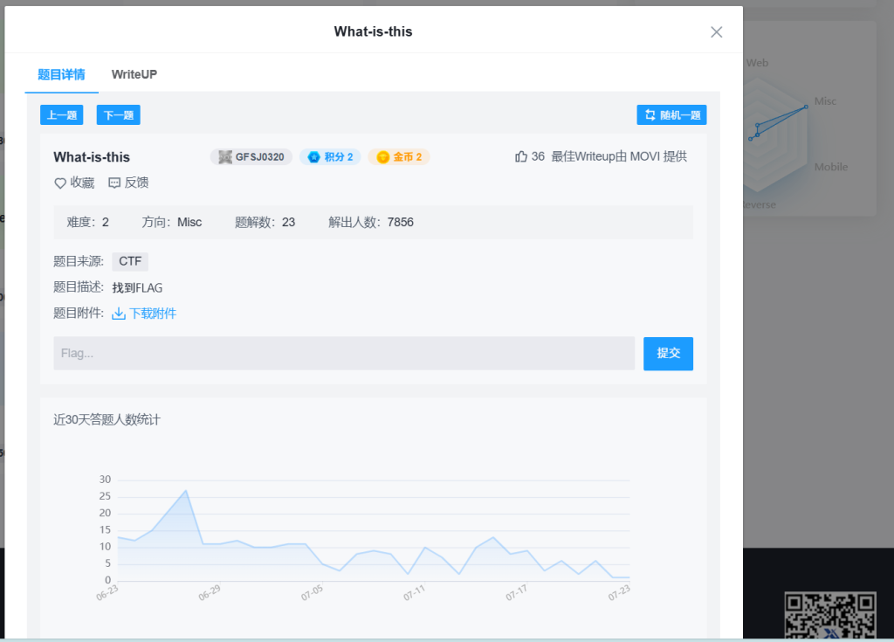Click the 积分 2 points badge
This screenshot has height=642, width=894.
[x=330, y=157]
